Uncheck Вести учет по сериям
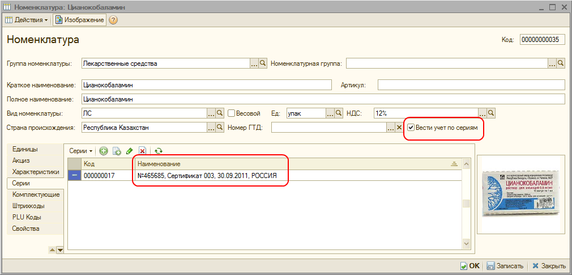The width and height of the screenshot is (572, 275). click(411, 128)
